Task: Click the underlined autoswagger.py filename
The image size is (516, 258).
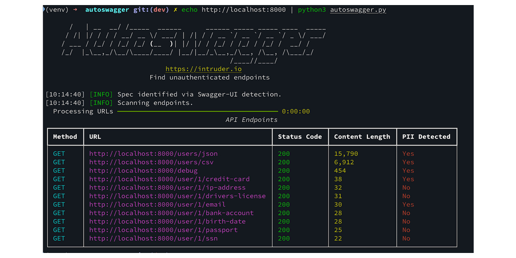Action: [358, 10]
